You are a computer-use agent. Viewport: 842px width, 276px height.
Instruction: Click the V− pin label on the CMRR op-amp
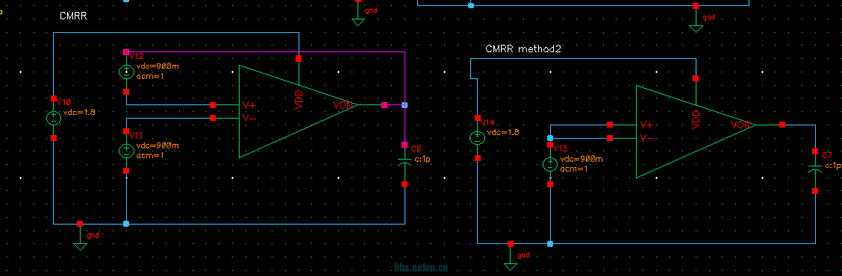tap(249, 118)
